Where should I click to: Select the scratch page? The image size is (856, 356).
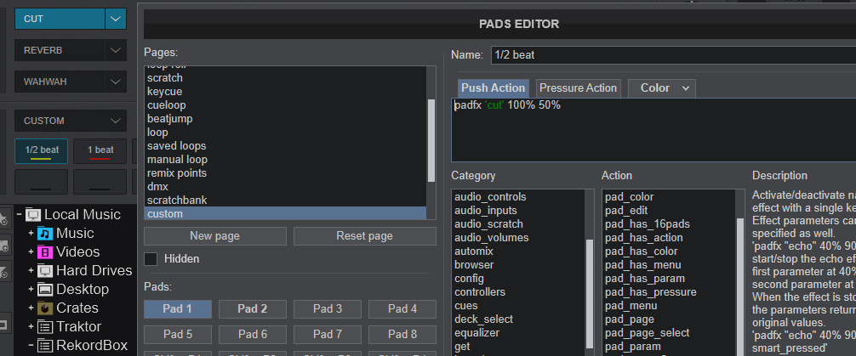(x=286, y=78)
